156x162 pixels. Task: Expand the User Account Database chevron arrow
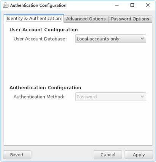(142, 39)
